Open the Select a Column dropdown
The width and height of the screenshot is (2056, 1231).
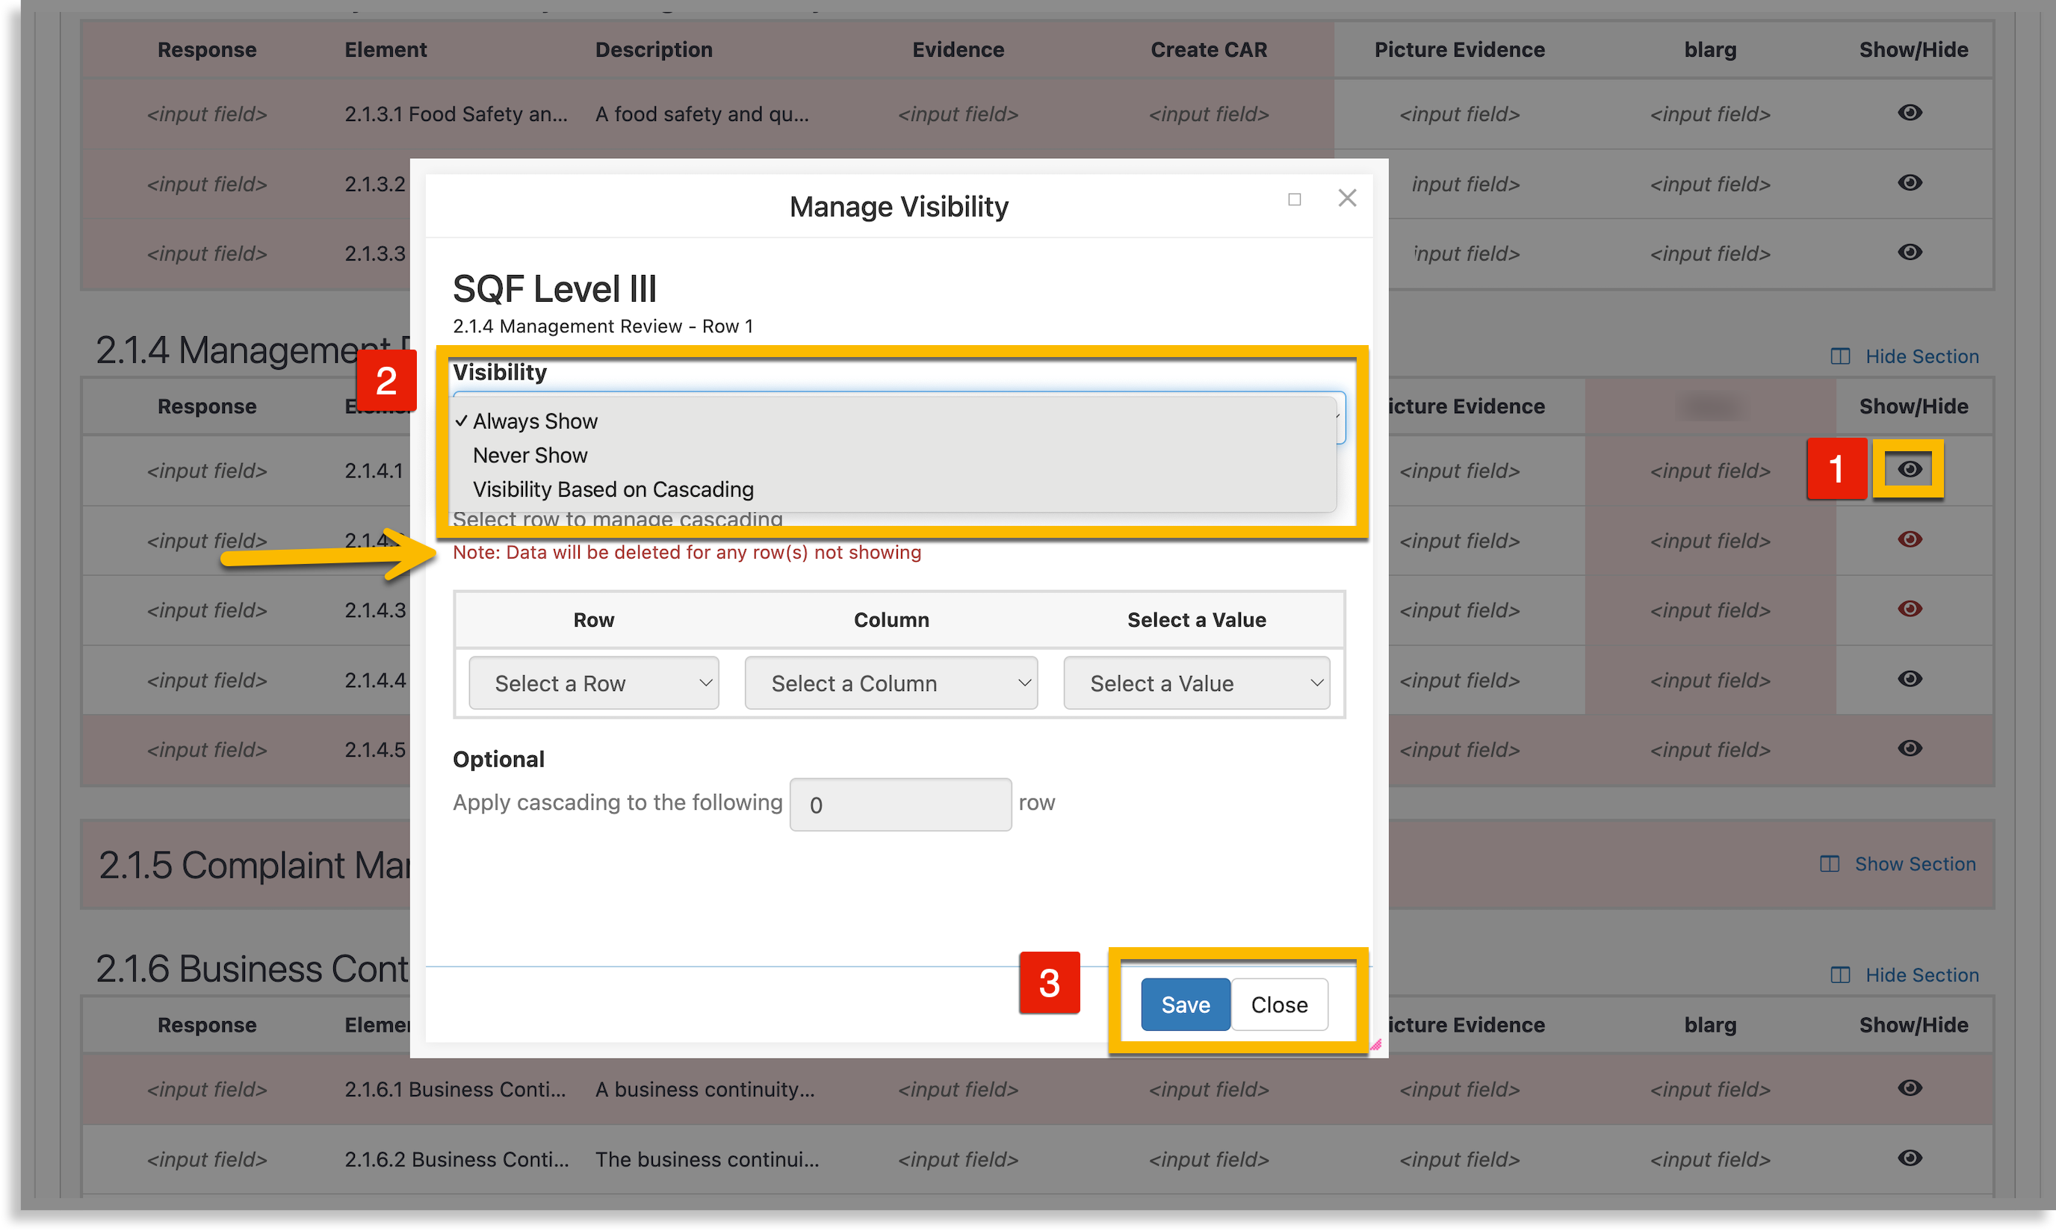click(x=891, y=683)
